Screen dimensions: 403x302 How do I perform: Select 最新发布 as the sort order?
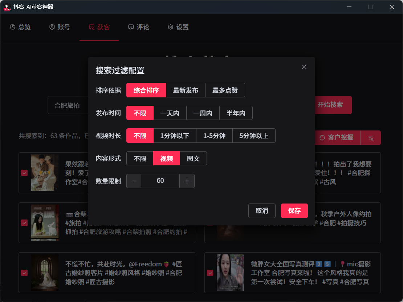point(186,90)
